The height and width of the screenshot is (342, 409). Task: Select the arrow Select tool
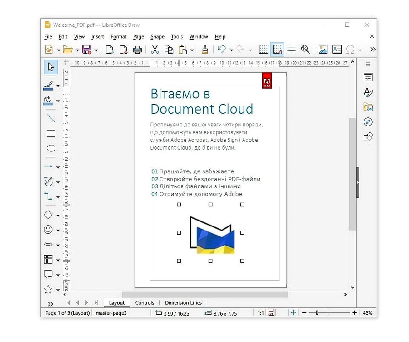[x=50, y=67]
